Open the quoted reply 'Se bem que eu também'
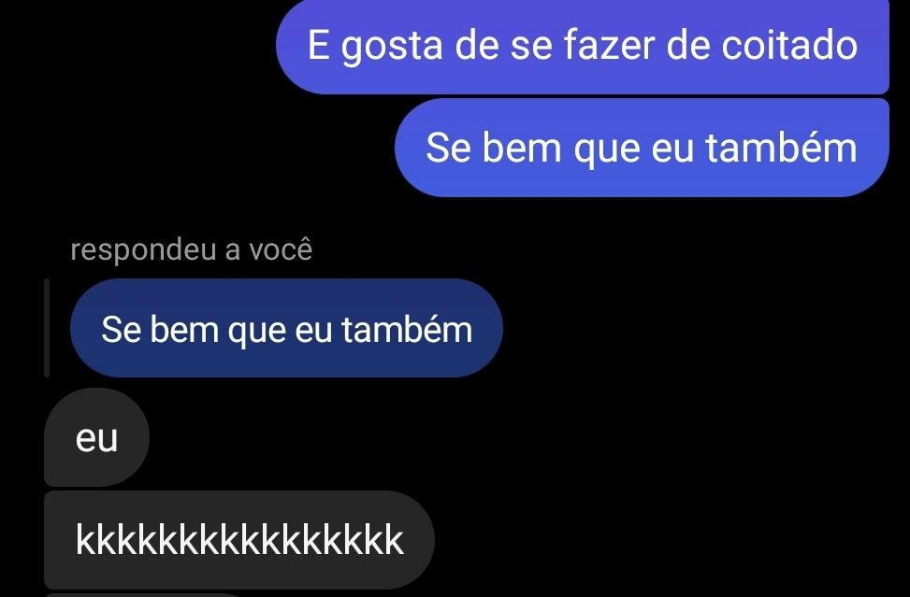Image resolution: width=910 pixels, height=597 pixels. [287, 328]
